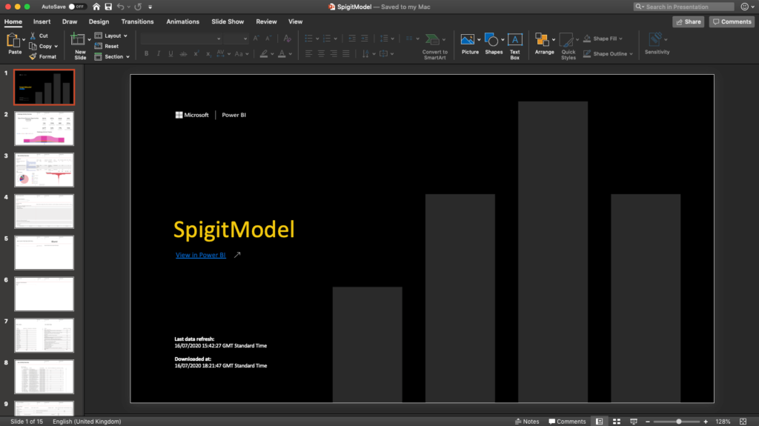Click the Fit slide to window icon
The image size is (759, 426).
(743, 422)
